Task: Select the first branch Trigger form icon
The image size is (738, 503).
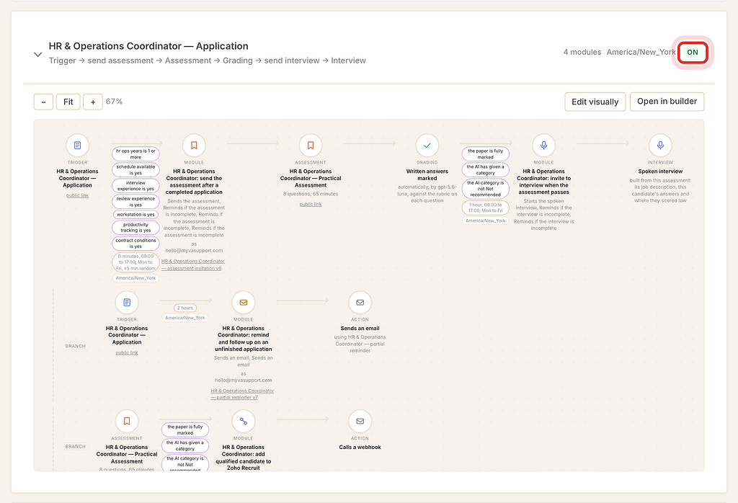Action: [x=127, y=303]
